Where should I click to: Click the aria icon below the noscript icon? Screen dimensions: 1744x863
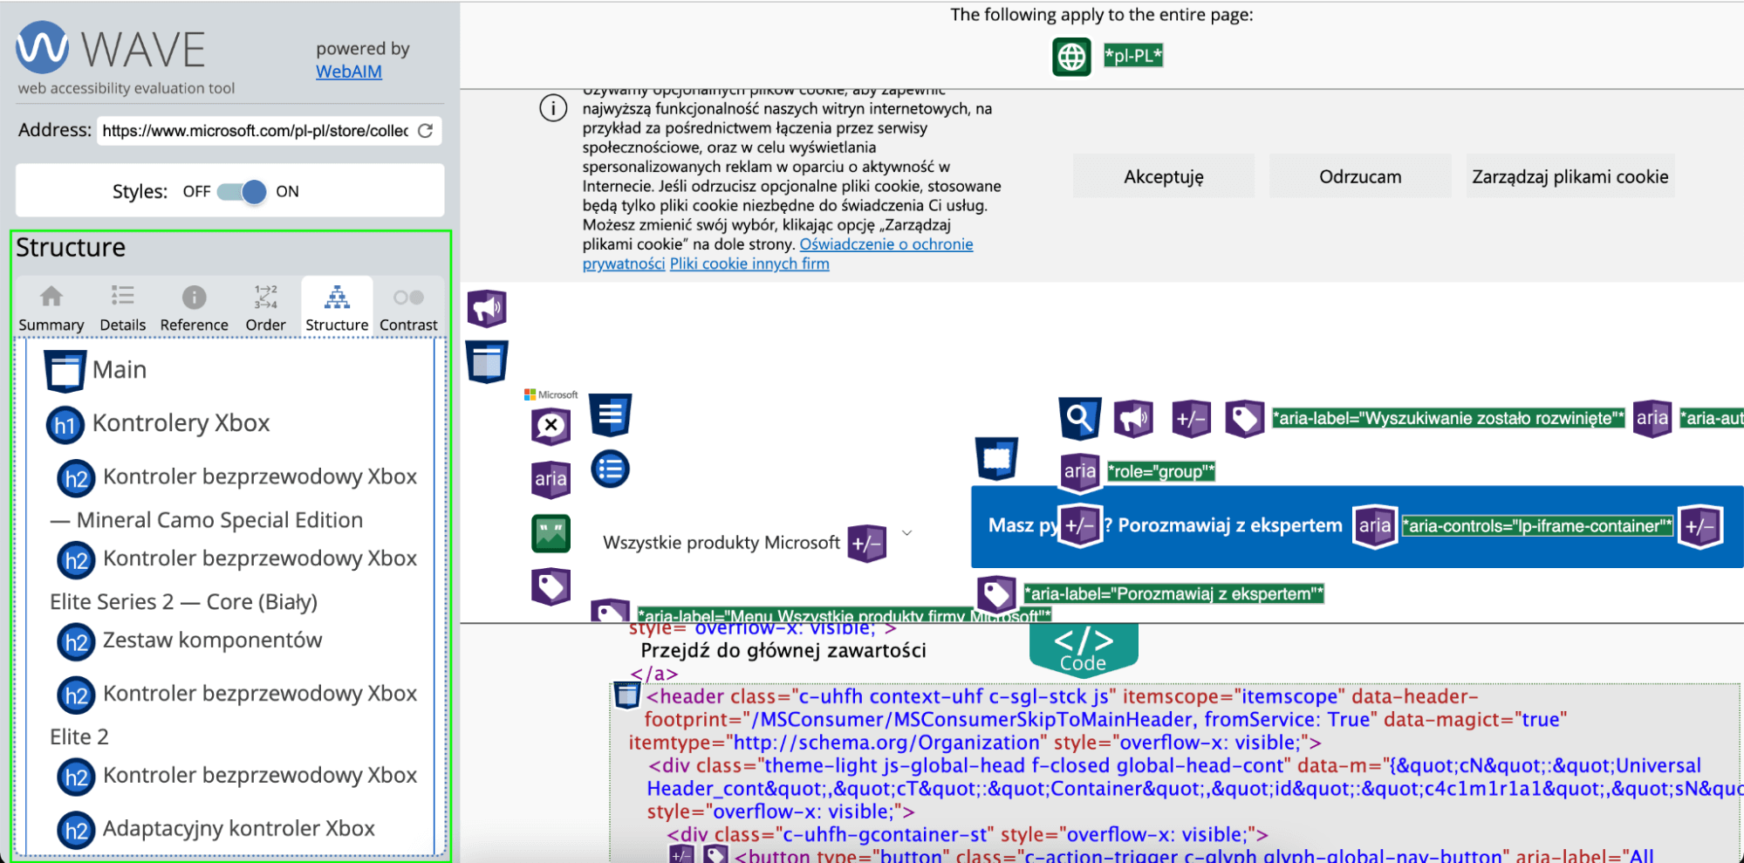click(x=551, y=479)
